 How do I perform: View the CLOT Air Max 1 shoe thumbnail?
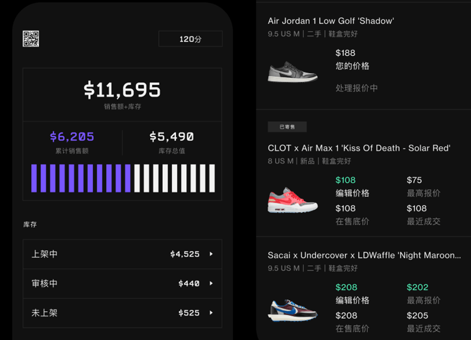292,200
